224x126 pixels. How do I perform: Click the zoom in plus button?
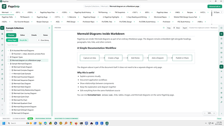coord(214,113)
